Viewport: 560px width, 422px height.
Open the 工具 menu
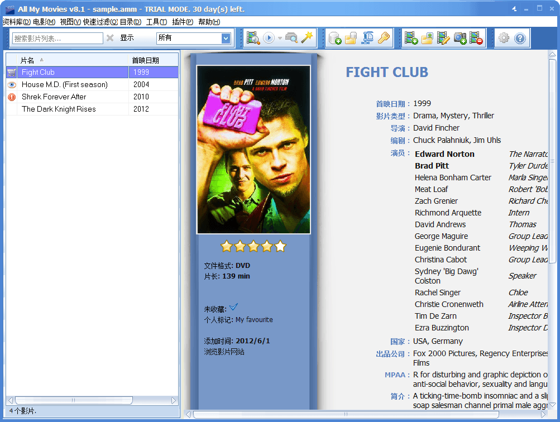[x=156, y=22]
